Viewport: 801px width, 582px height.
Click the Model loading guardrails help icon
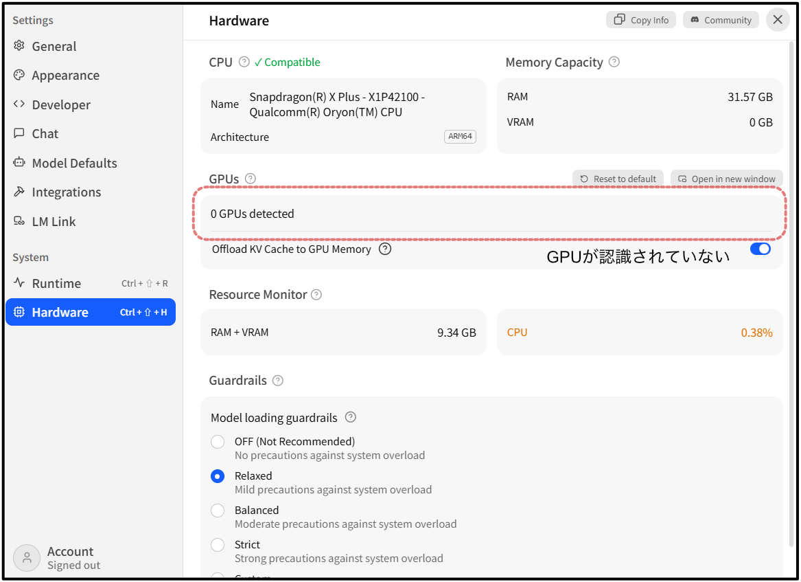[x=351, y=417]
